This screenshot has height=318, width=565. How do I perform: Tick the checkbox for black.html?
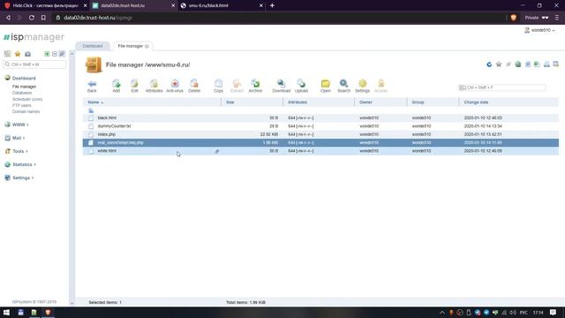tap(91, 117)
